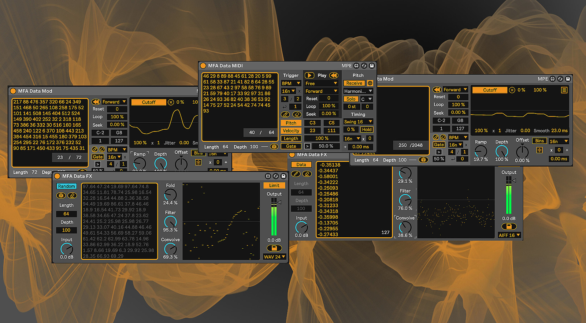Click the save disk icon below FX Output
The width and height of the screenshot is (586, 323).
coord(274,248)
